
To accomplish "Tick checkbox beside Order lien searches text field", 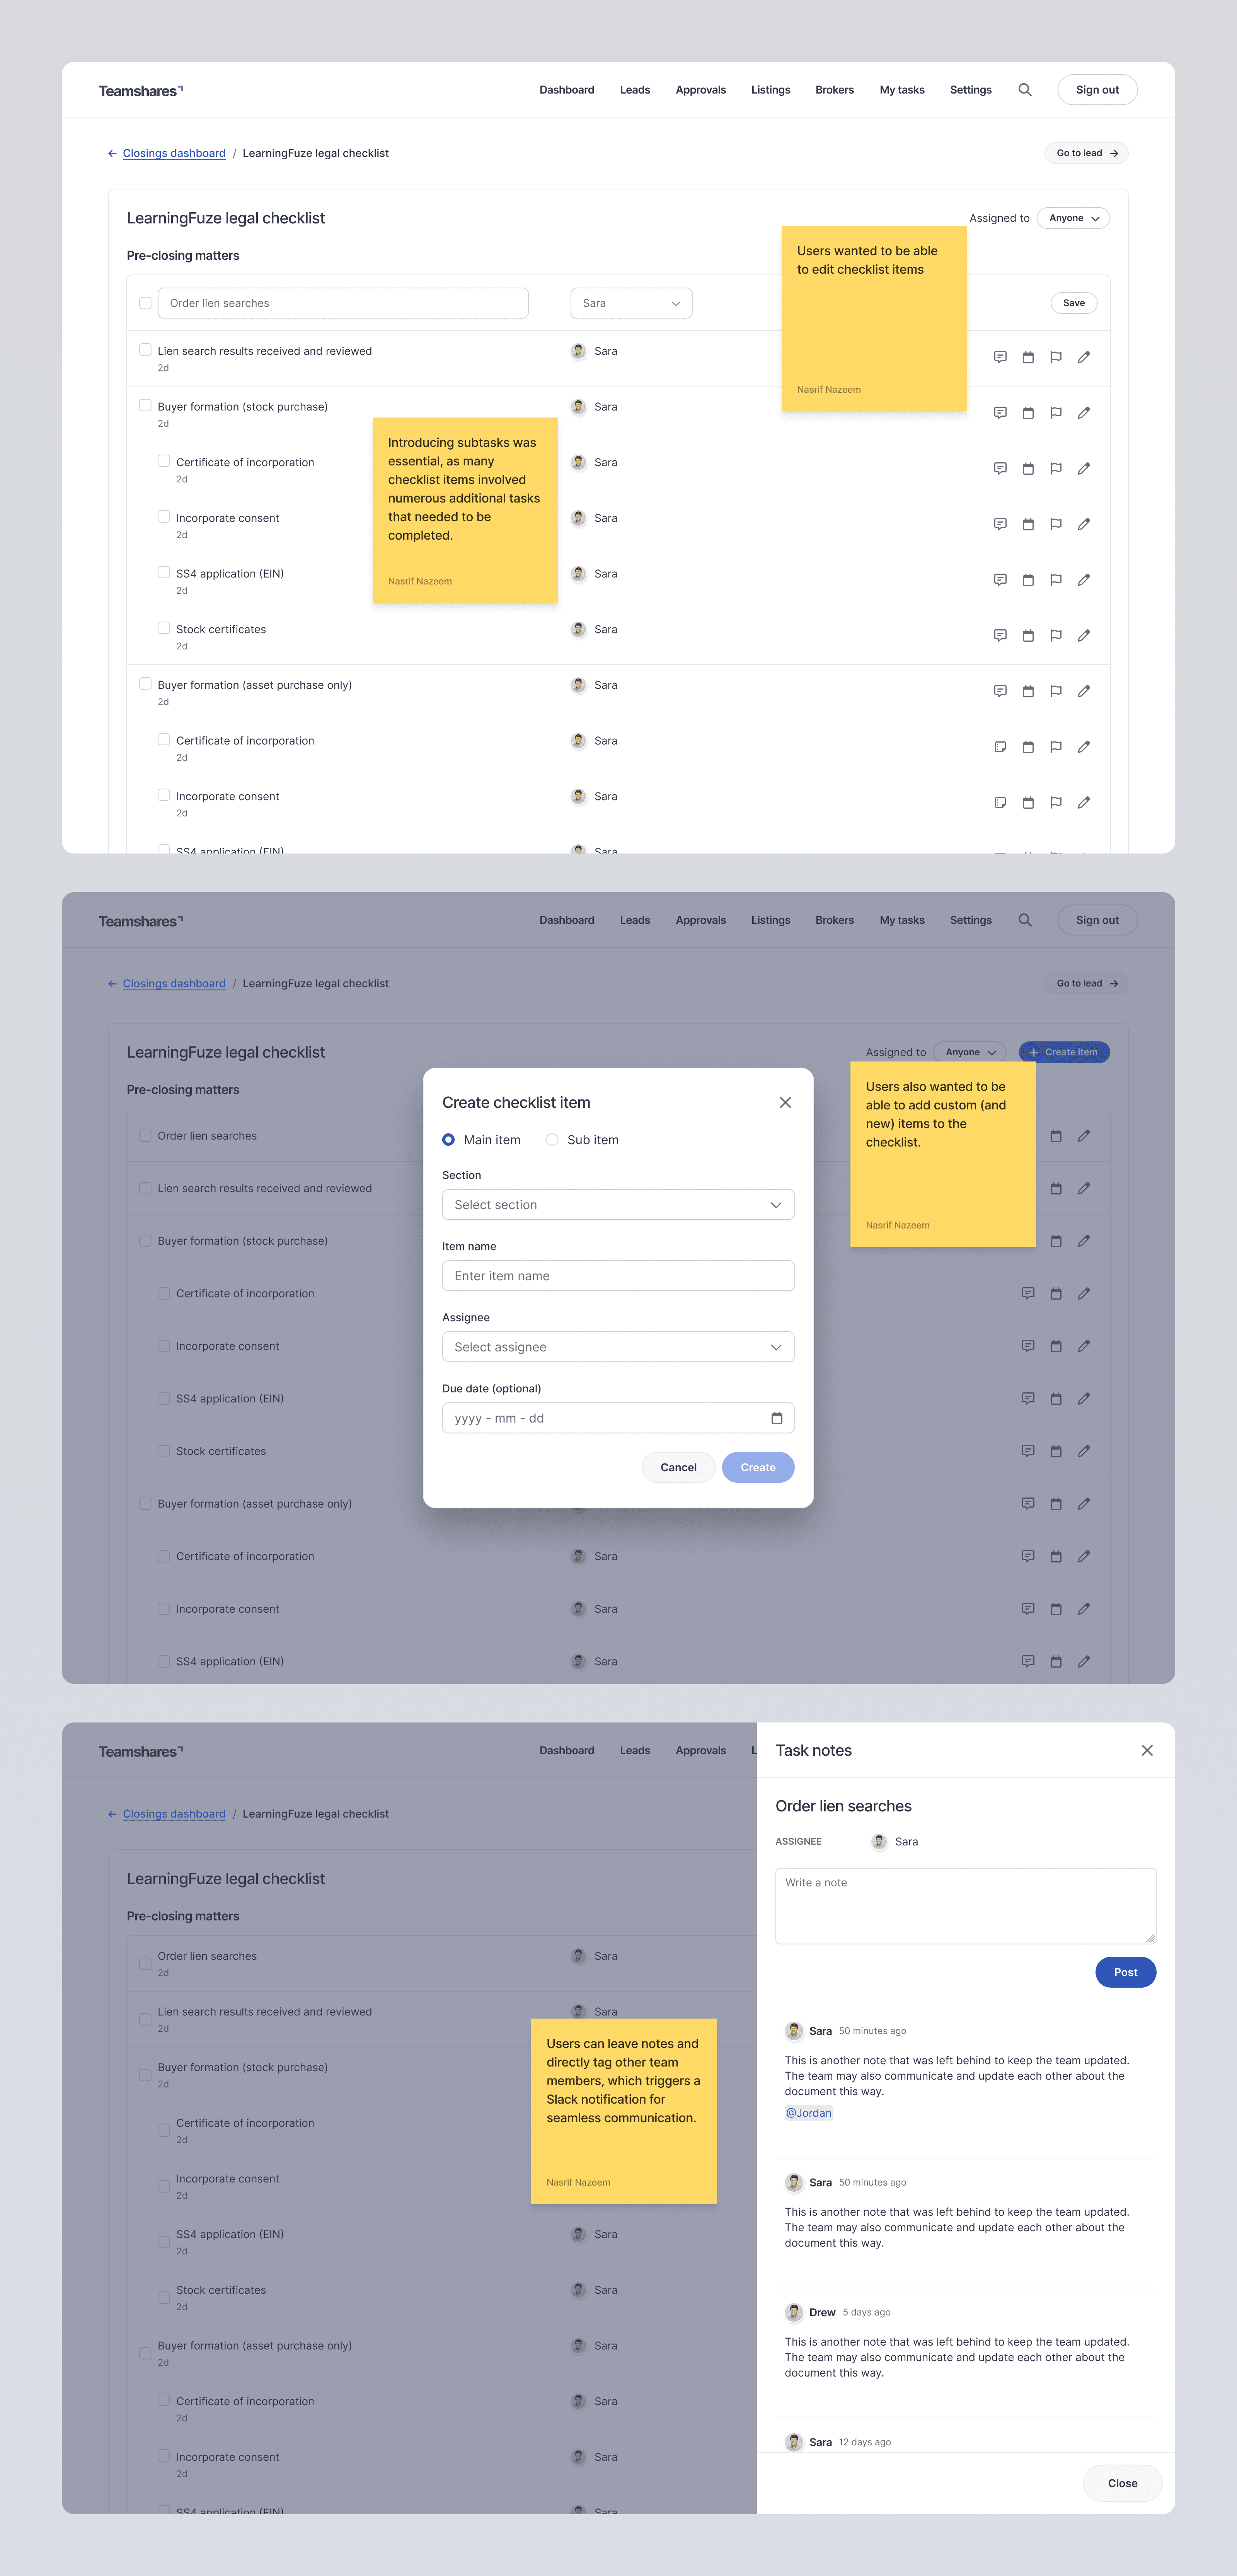I will click(145, 303).
